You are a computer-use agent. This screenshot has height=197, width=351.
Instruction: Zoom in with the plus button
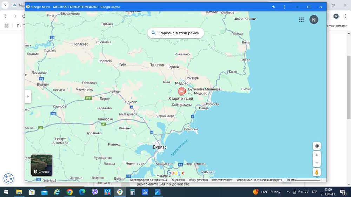(x=317, y=155)
